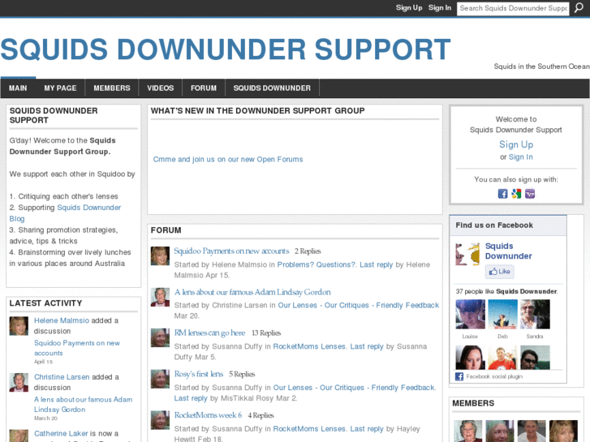Click Last reply link by MisTikkal Rosy

191,398
